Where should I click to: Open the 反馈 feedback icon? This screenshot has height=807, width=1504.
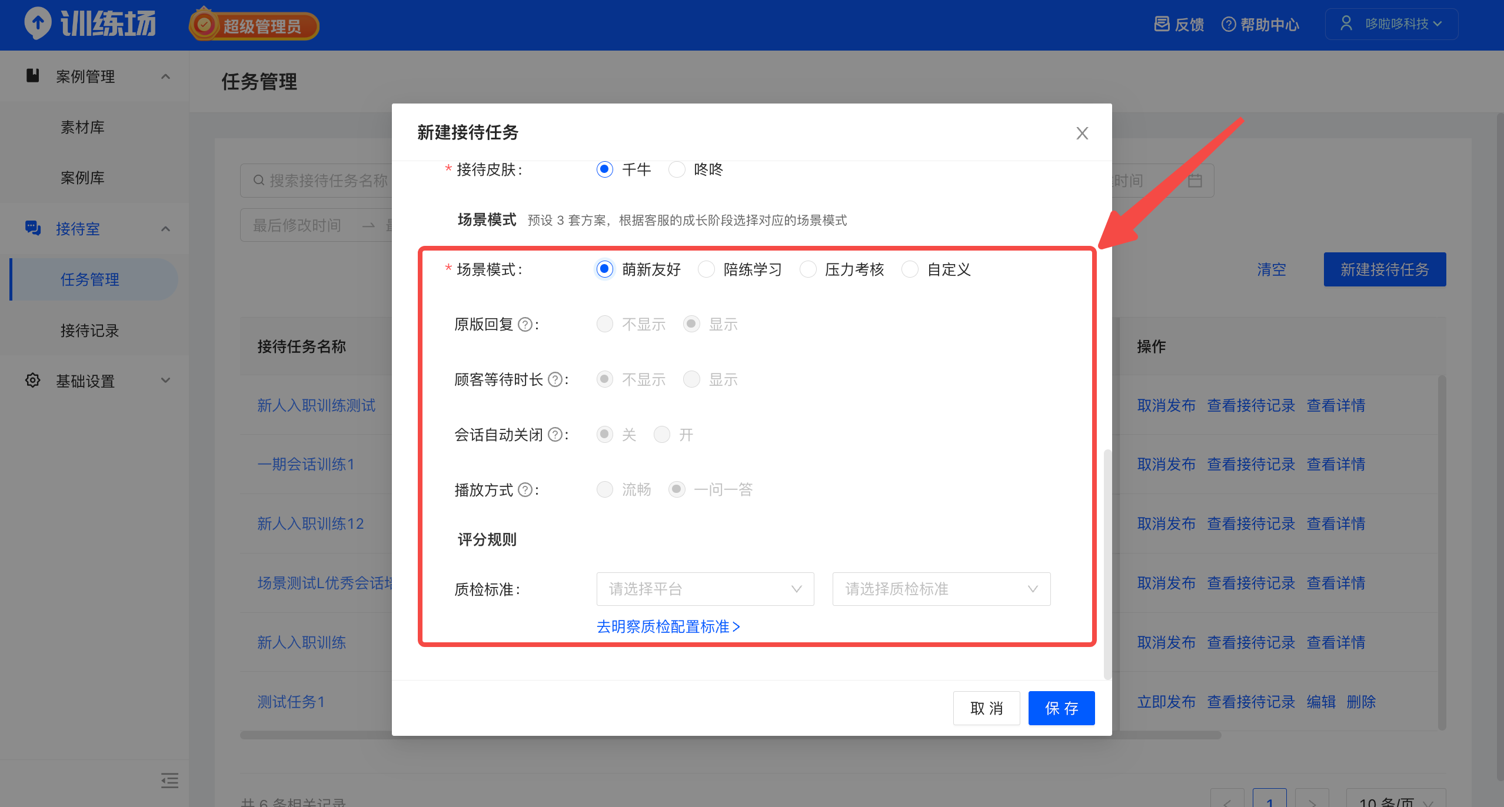(x=1162, y=24)
